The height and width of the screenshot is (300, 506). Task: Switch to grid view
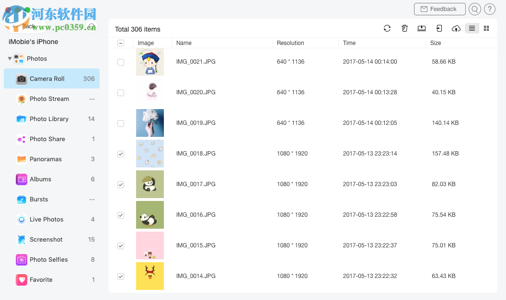(486, 28)
